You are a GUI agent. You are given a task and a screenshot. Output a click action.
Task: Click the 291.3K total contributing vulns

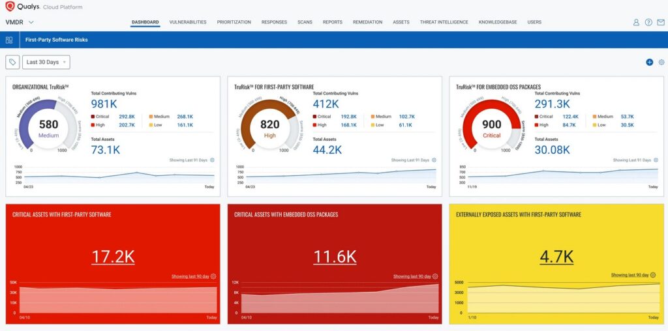click(553, 104)
